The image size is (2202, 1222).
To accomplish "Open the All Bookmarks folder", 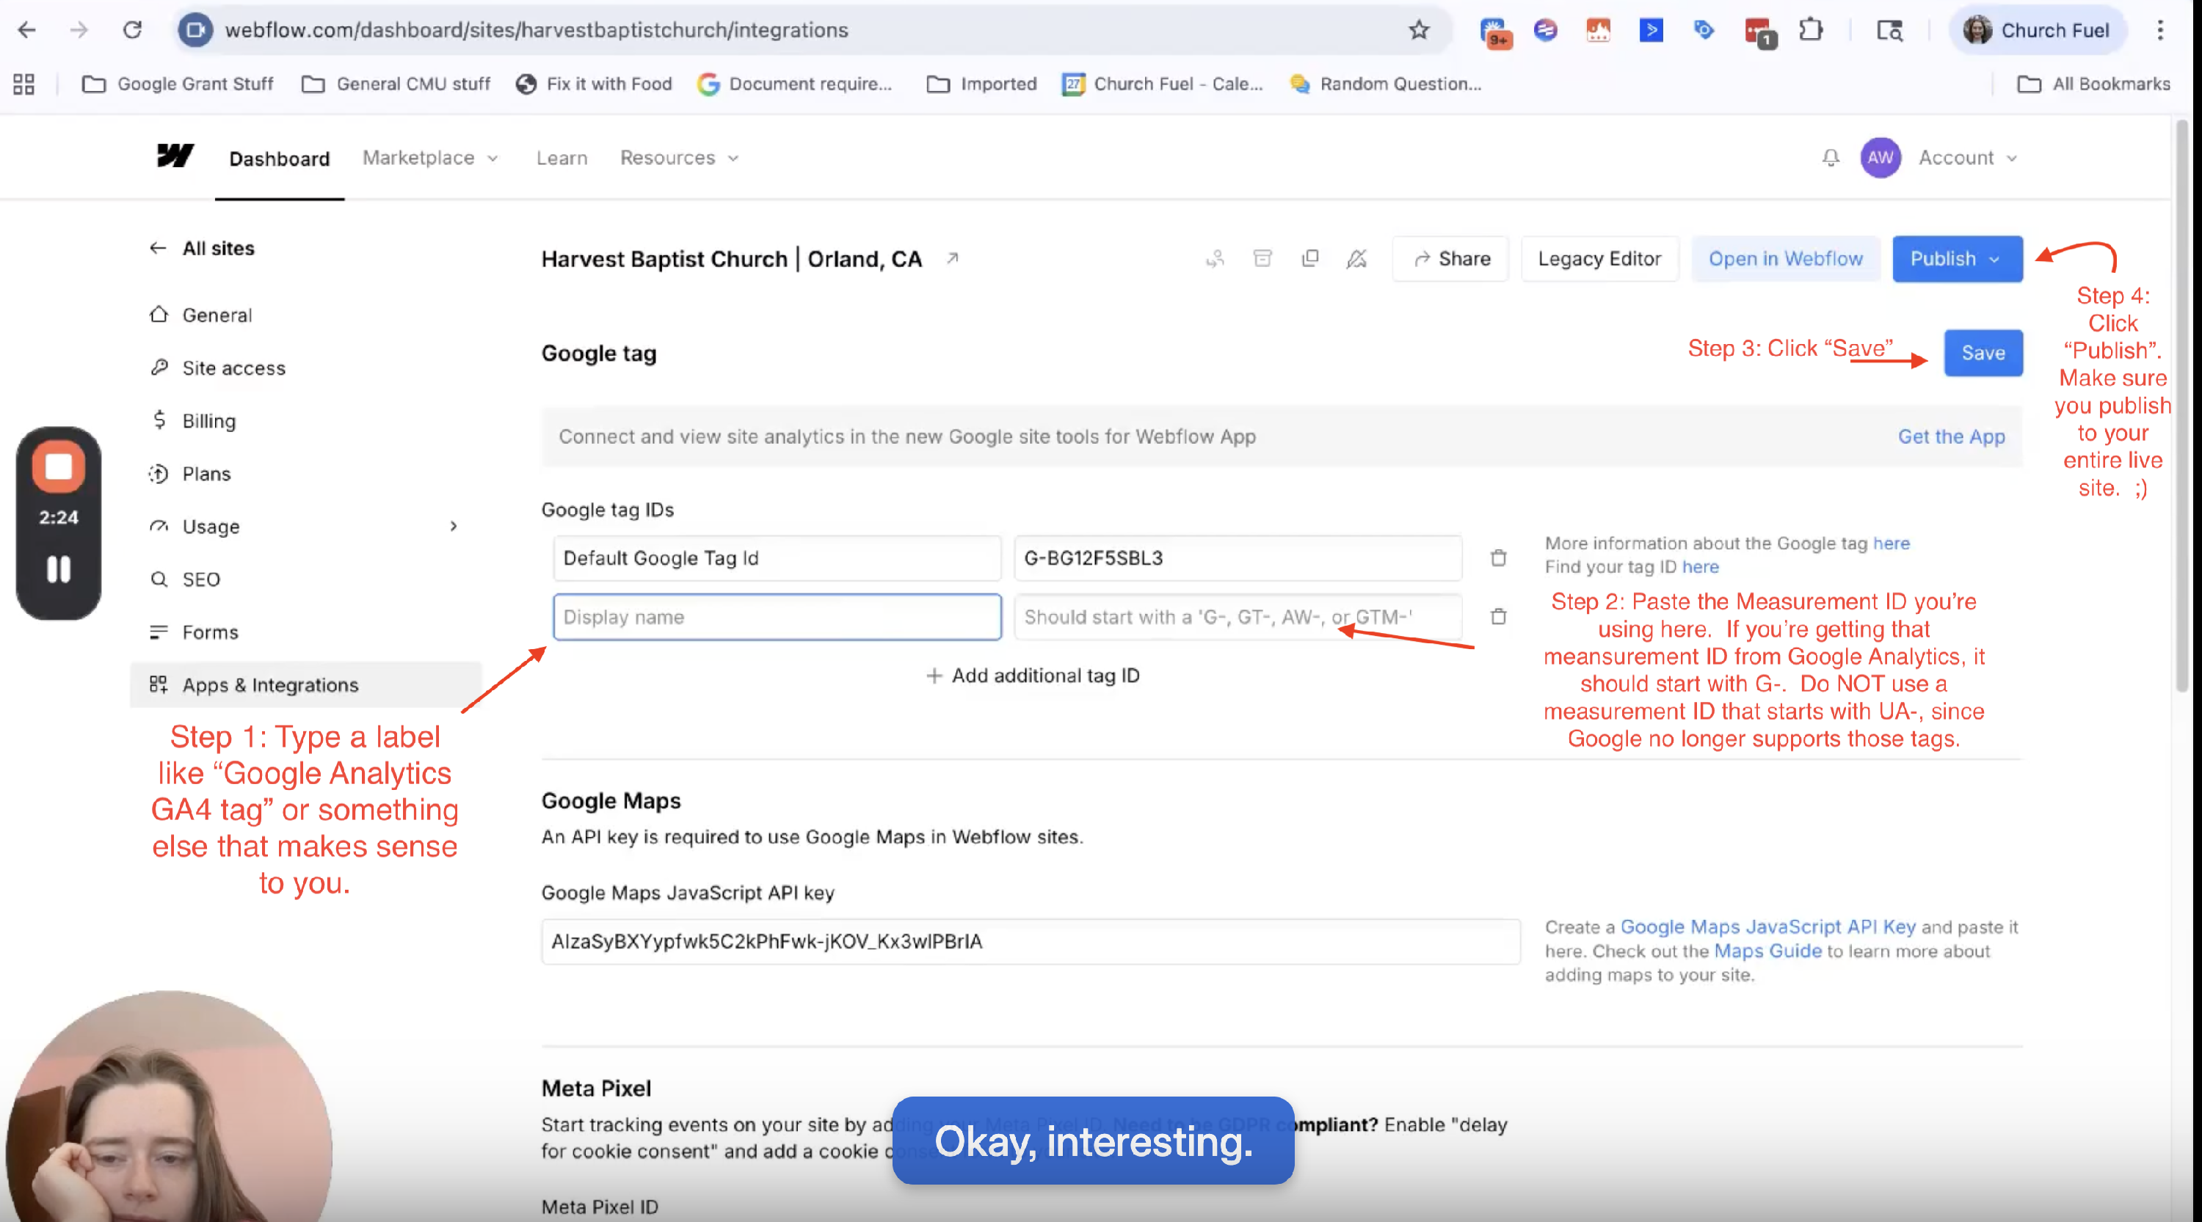I will (2094, 84).
